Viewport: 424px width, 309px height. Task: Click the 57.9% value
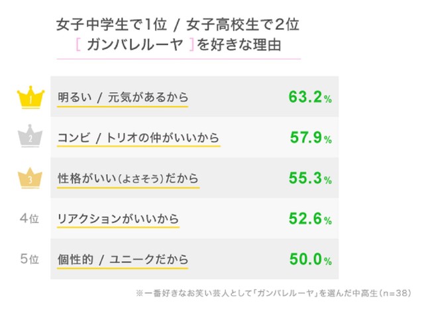[311, 138]
